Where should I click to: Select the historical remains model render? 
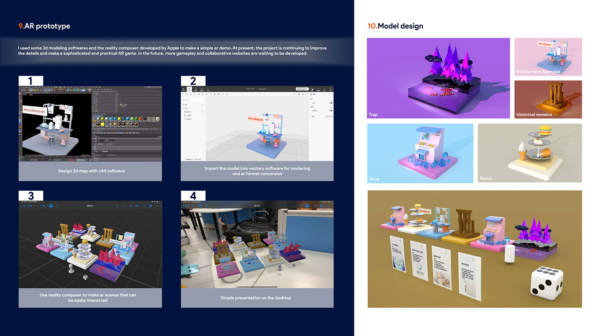[x=548, y=99]
